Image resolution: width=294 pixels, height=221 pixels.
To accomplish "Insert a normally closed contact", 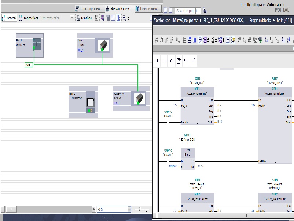I will 164,61.
